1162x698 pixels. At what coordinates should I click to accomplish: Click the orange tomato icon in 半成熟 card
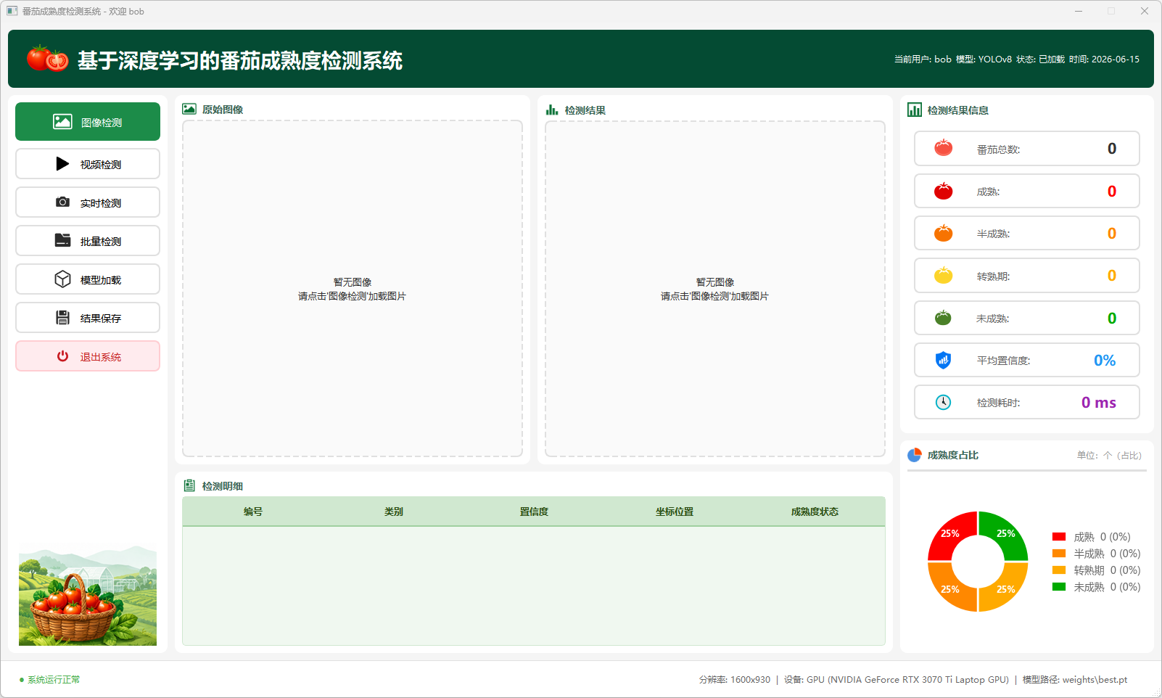[x=943, y=233]
